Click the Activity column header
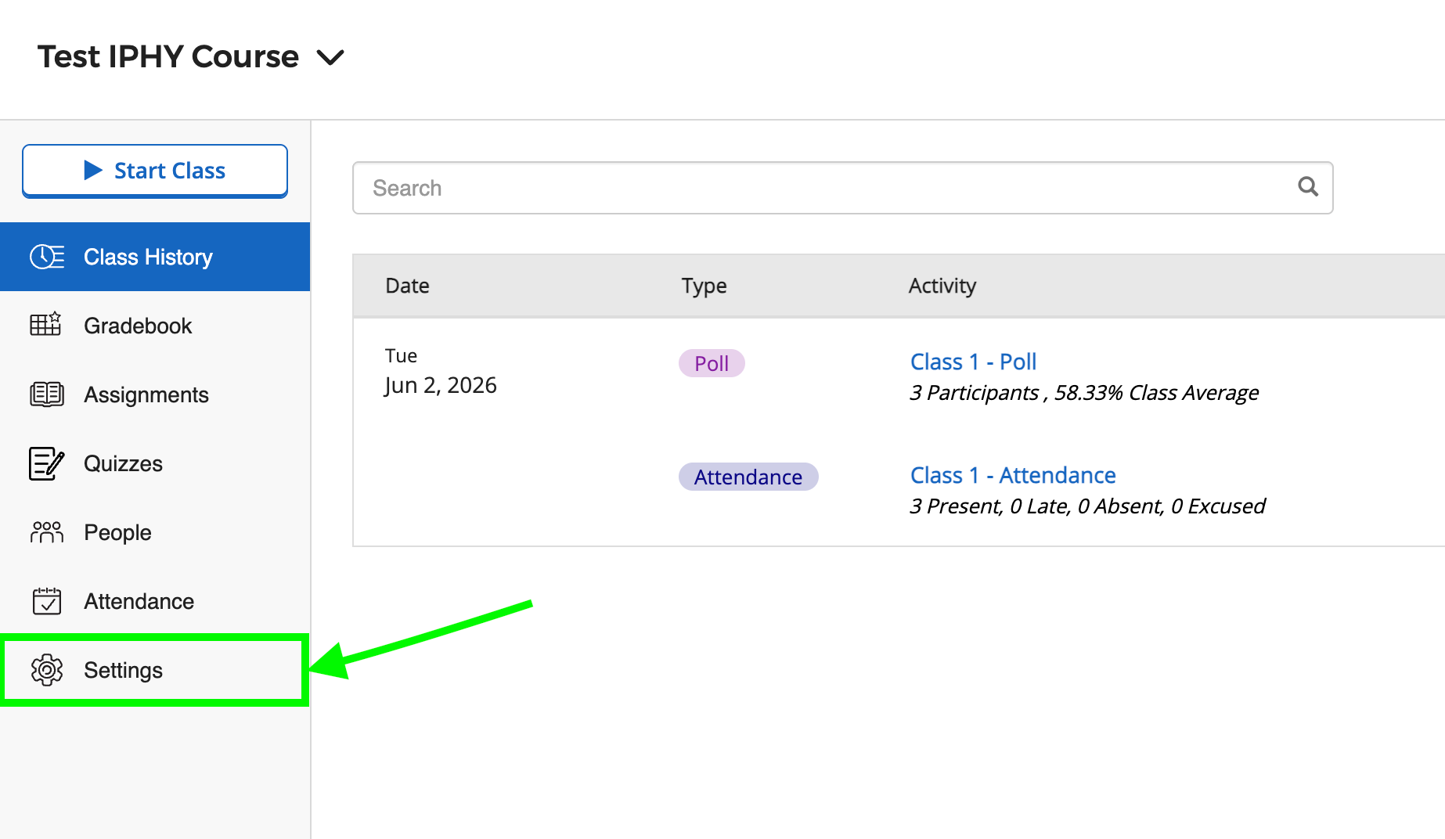Image resolution: width=1445 pixels, height=839 pixels. click(x=942, y=286)
